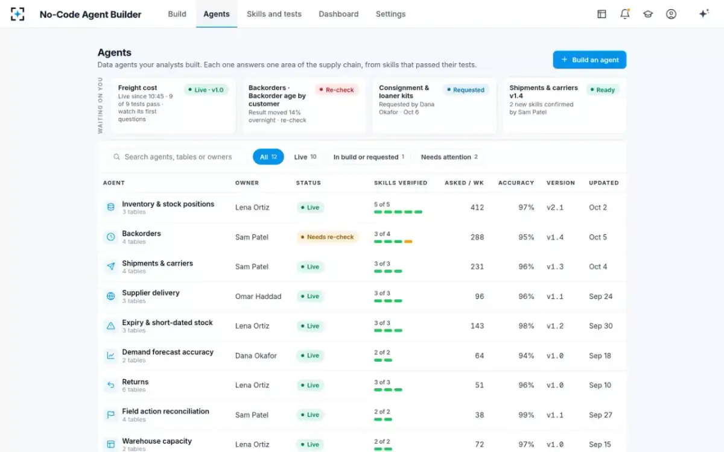Sort by the Status column header
This screenshot has height=452, width=724.
[x=308, y=183]
